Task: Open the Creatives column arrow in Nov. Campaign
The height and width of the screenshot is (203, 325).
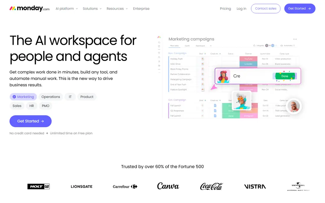Action: (x=220, y=54)
